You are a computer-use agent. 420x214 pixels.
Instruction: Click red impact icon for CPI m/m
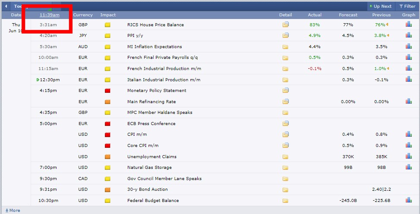tap(107, 135)
